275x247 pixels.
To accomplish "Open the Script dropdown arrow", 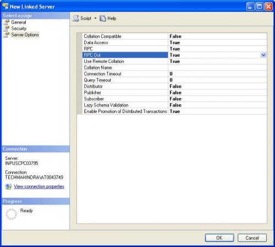I will coord(95,18).
